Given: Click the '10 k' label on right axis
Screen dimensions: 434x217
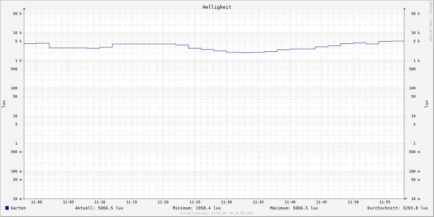Looking at the screenshot, I should (416, 33).
